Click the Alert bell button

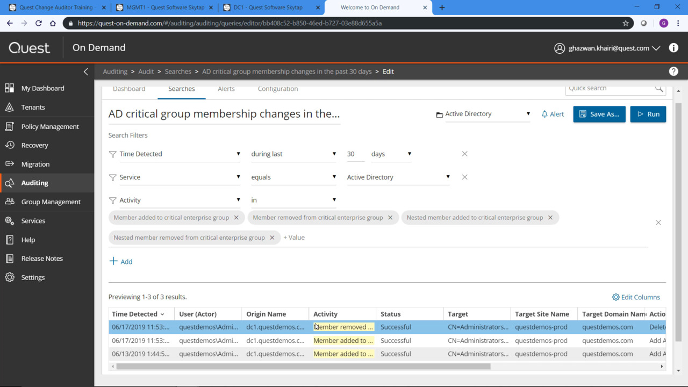[x=553, y=114]
